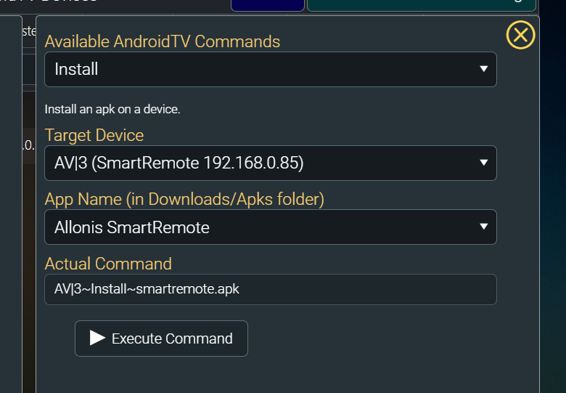Close the AndroidTV Commands dialog
Viewport: 566px width, 393px height.
pyautogui.click(x=520, y=35)
